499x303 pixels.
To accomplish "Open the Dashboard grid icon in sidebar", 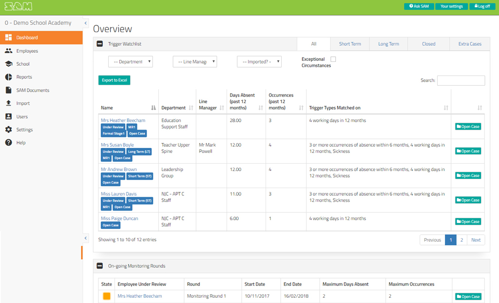I will tap(9, 38).
